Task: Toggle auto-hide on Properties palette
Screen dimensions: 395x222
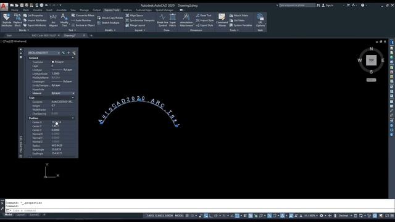Action: click(20, 53)
